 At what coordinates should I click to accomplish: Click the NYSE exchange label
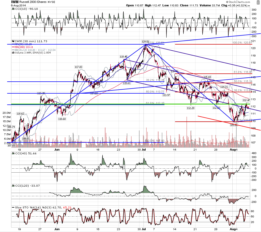[51, 2]
